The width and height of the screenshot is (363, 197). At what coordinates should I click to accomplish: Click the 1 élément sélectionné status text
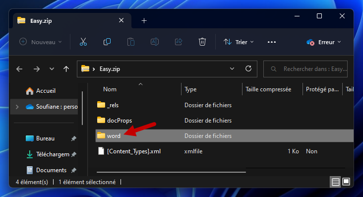(87, 182)
